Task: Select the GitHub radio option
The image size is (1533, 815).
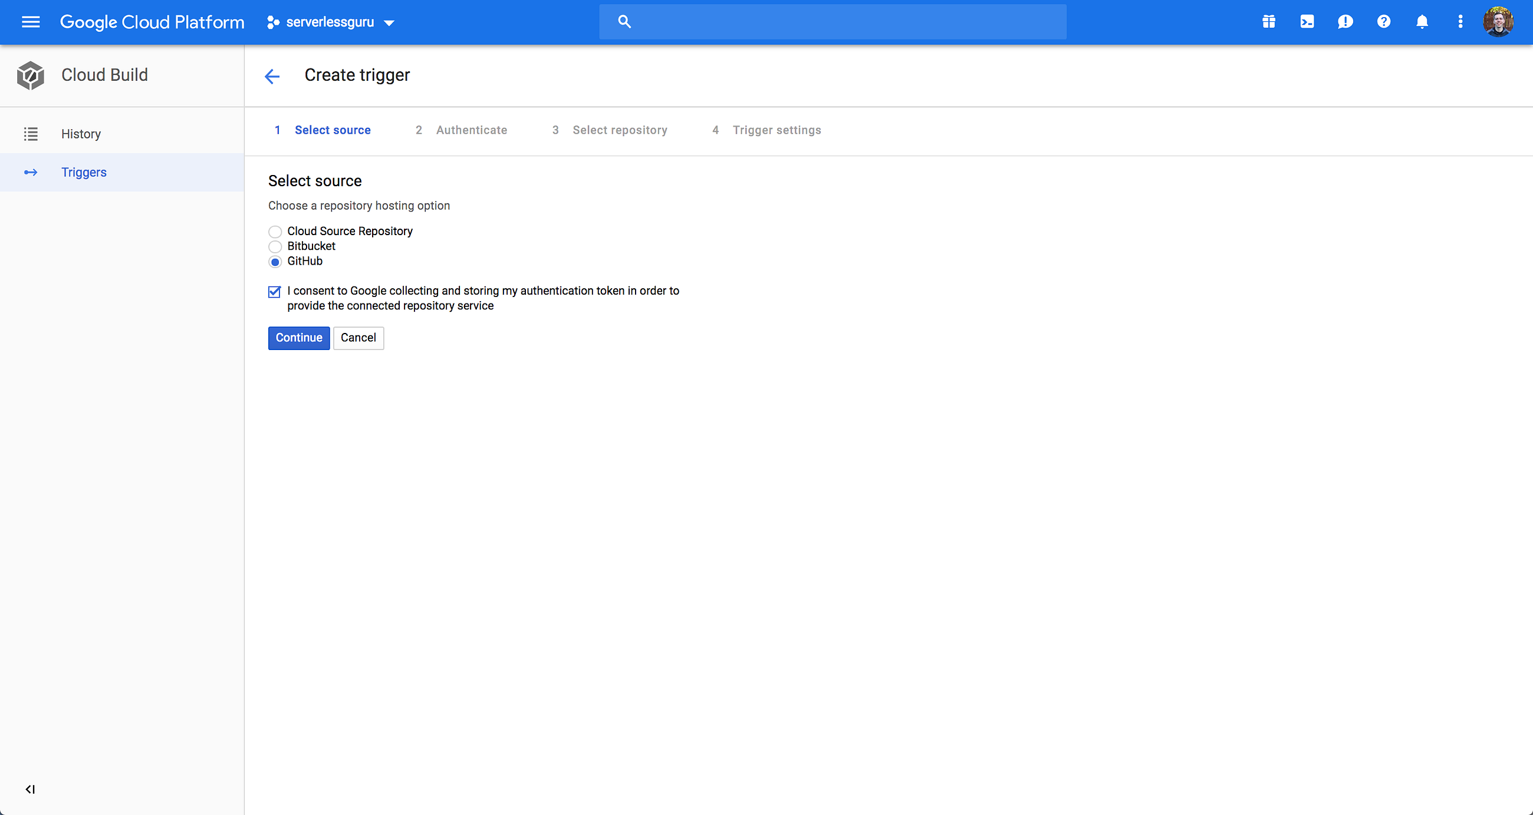Action: (275, 262)
